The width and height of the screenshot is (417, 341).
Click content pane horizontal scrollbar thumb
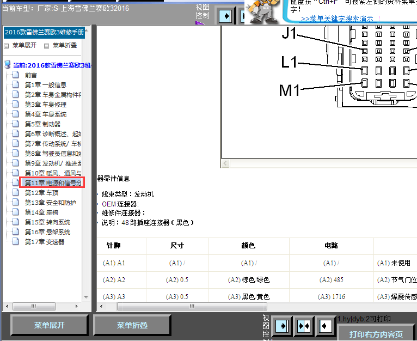(192, 306)
